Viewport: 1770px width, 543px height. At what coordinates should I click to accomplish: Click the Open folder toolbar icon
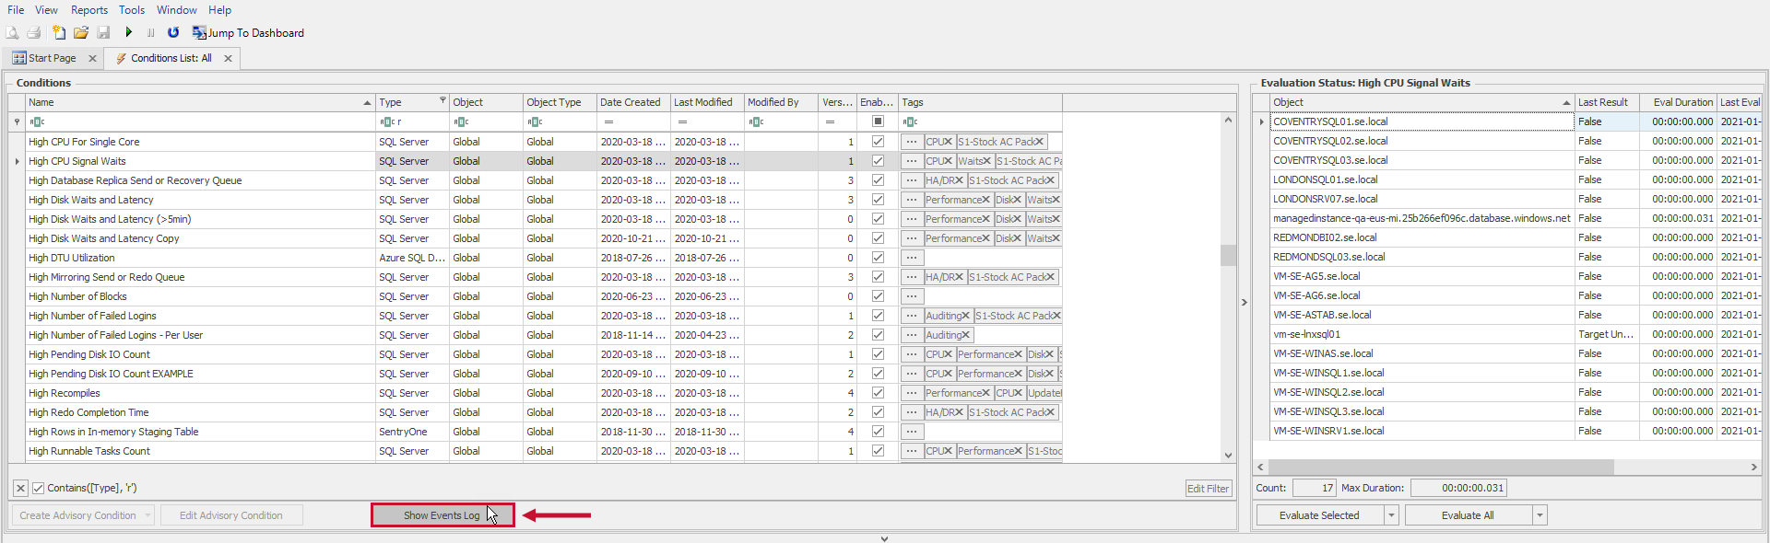click(x=81, y=32)
